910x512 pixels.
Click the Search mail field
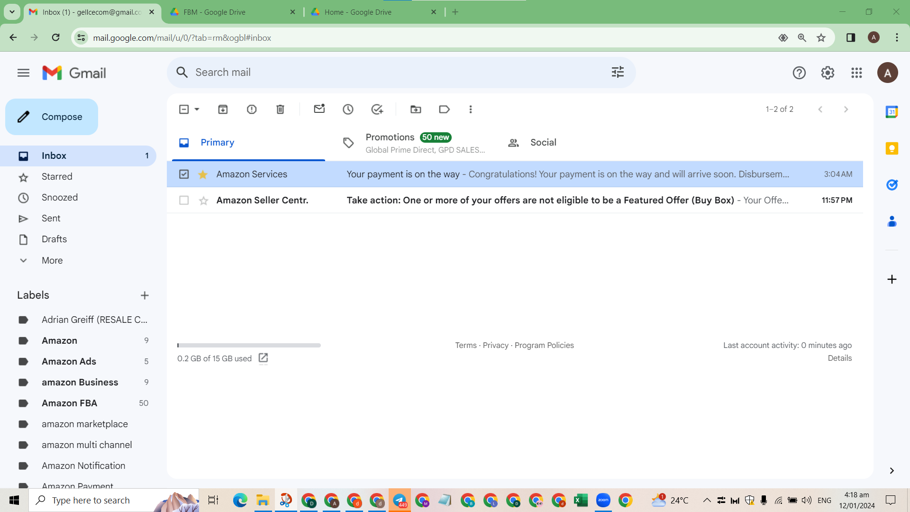[401, 73]
